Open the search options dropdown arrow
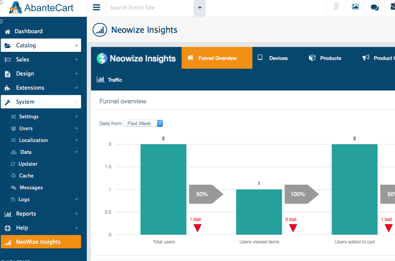This screenshot has width=395, height=261. (200, 8)
